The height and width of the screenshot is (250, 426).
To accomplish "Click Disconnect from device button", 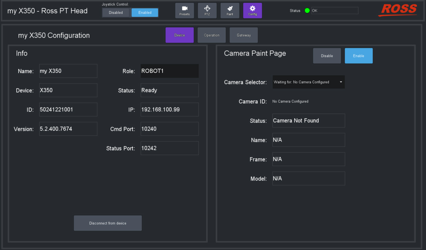I will [x=108, y=223].
